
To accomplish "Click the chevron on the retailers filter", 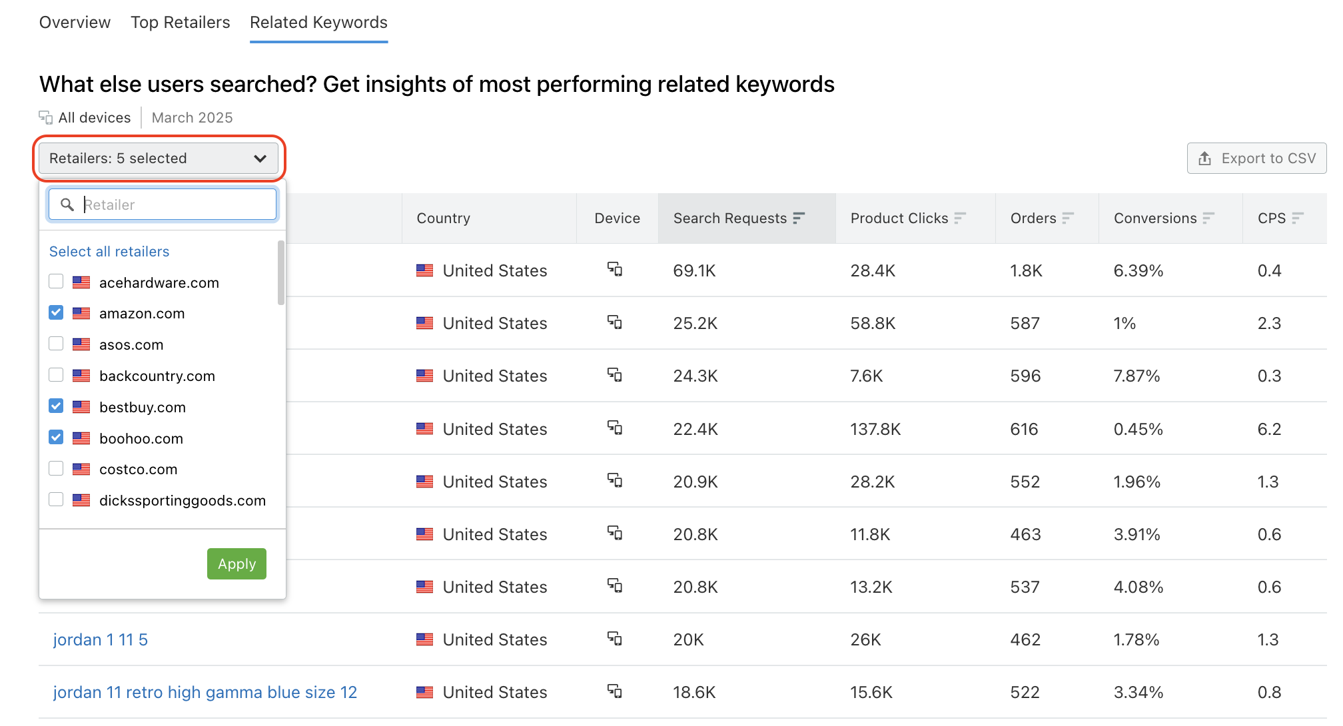I will click(260, 159).
